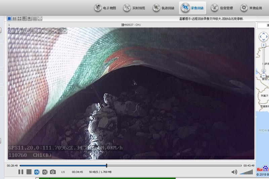
Task: Toggle fullscreen video view icon
Action: coord(40,18)
